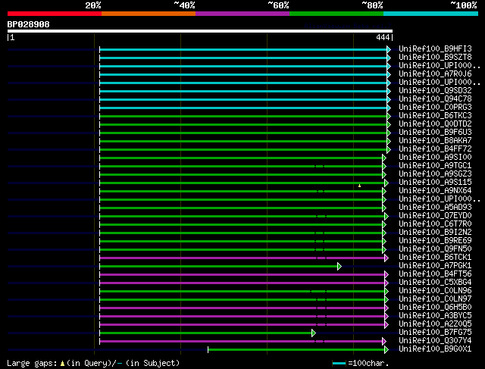Click the UniRef100_B8AKA7 label
Viewport: 485px width, 369px height.
coord(435,141)
